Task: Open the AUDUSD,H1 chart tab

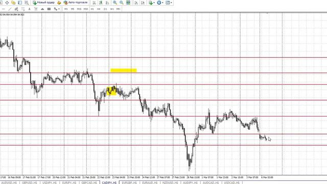Action: [x=9, y=182]
